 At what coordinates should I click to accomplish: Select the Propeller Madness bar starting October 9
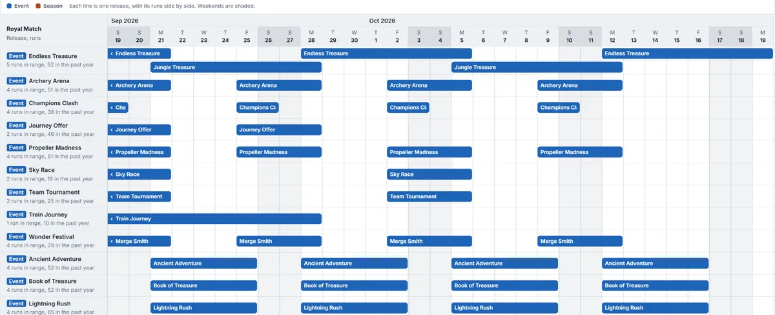tap(580, 152)
